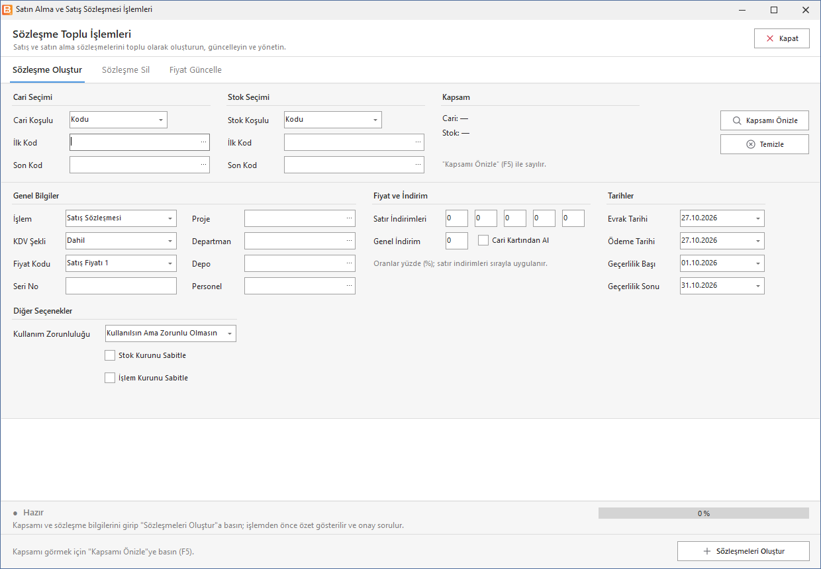Click the Sözleşme Toplu İşlemleri heading
The width and height of the screenshot is (821, 569).
point(72,34)
